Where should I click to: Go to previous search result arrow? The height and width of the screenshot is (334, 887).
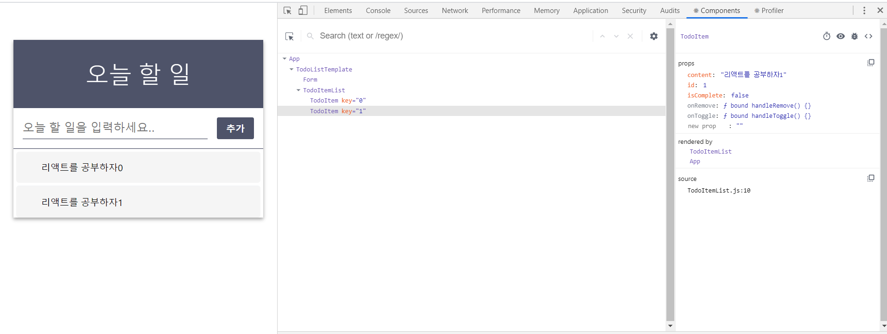pos(602,36)
